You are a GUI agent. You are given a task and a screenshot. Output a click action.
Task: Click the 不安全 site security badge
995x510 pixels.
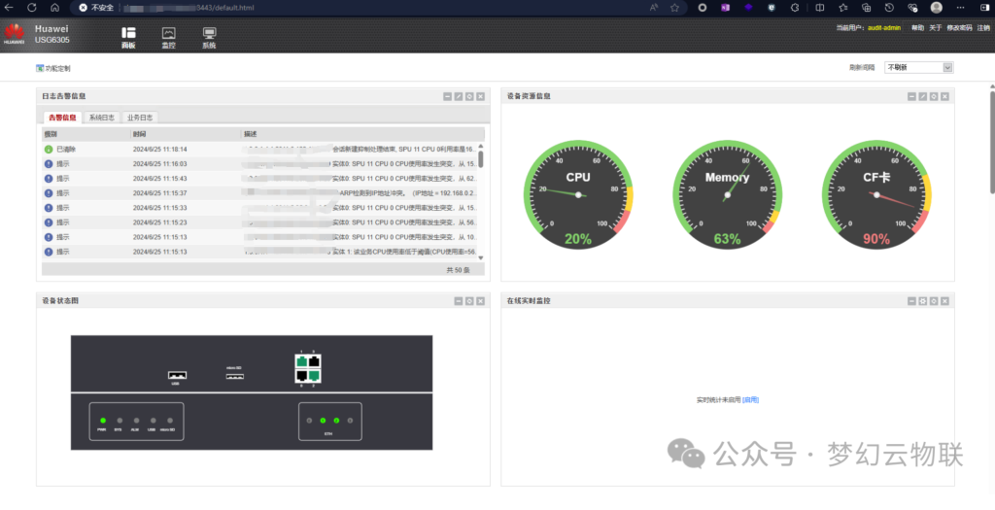click(x=96, y=8)
